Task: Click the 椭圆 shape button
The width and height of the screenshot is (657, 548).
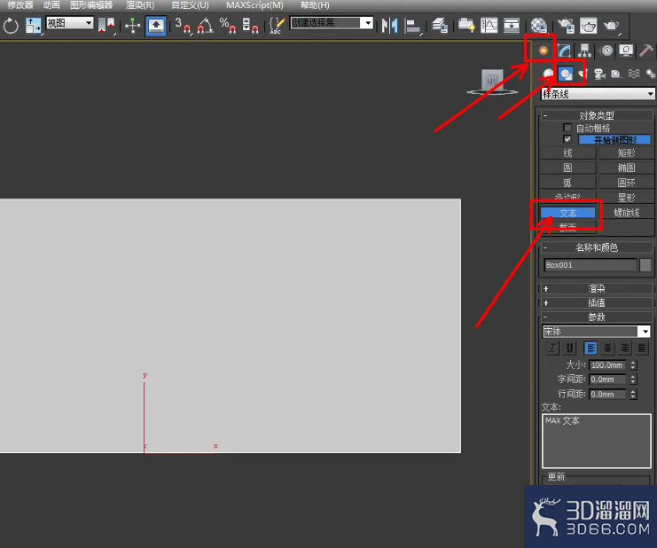Action: [626, 168]
